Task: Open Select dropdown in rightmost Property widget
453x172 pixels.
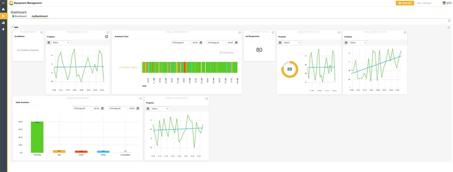Action: click(x=358, y=43)
